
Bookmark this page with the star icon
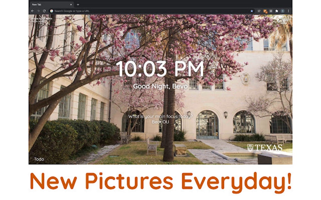click(252, 11)
